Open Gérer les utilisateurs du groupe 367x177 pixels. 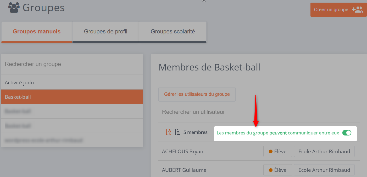(x=197, y=94)
